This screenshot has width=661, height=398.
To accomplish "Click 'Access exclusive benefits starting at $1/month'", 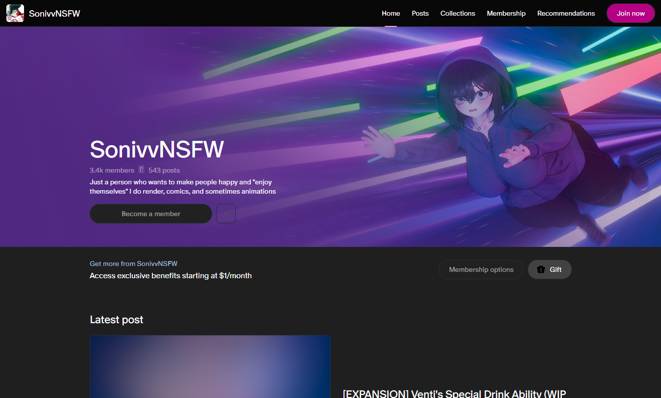I will tap(171, 276).
